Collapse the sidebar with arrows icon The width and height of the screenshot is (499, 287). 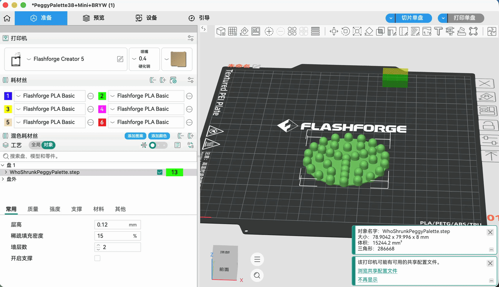click(x=203, y=28)
